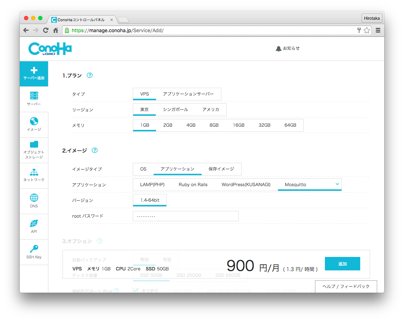Bookmark page with star icon
Image resolution: width=404 pixels, height=321 pixels.
[367, 30]
